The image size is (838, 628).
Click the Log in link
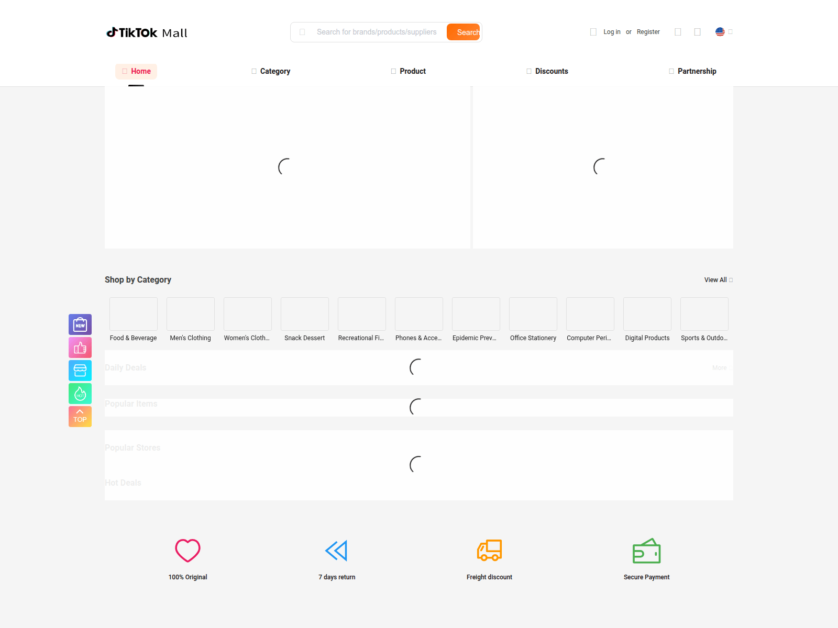click(x=612, y=32)
